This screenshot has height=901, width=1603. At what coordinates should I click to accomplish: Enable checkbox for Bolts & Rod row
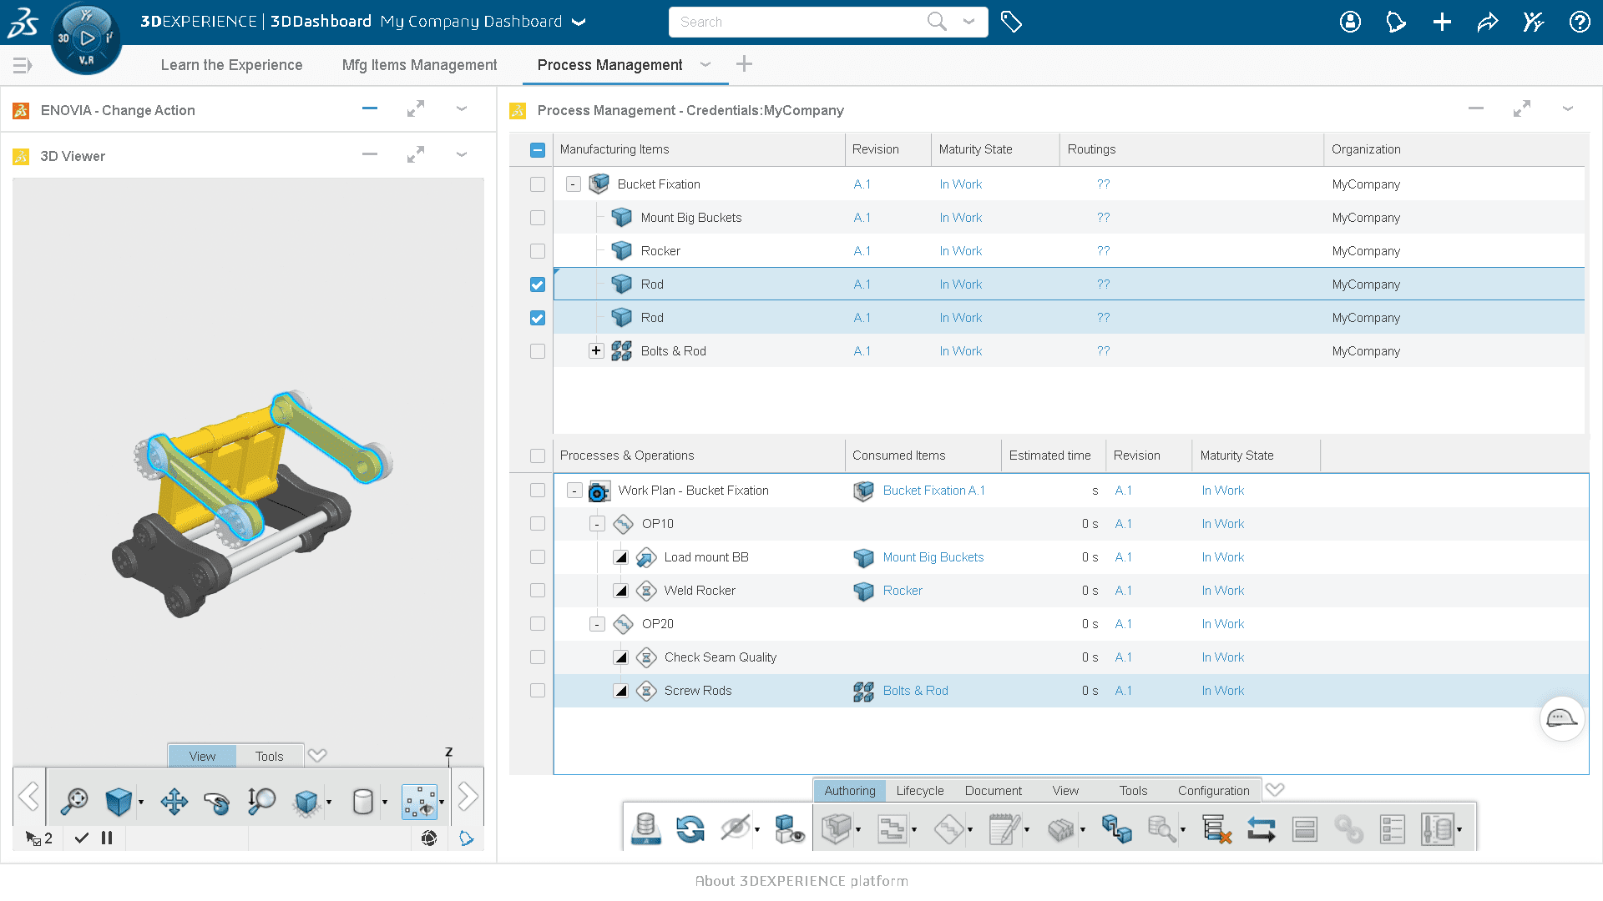coord(539,351)
